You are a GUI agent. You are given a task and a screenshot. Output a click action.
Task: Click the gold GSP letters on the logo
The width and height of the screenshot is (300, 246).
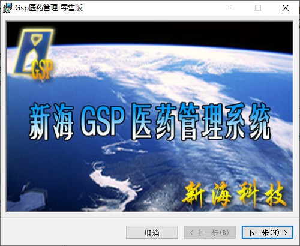tap(42, 69)
